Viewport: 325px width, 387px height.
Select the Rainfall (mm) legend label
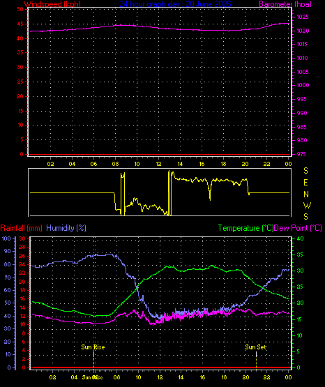(21, 228)
